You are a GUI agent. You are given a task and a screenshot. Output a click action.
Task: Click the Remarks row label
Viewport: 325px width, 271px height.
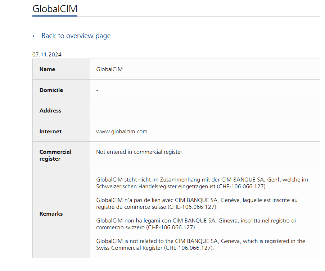coord(51,213)
